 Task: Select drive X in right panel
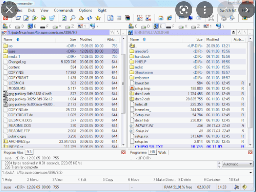pos(183,26)
